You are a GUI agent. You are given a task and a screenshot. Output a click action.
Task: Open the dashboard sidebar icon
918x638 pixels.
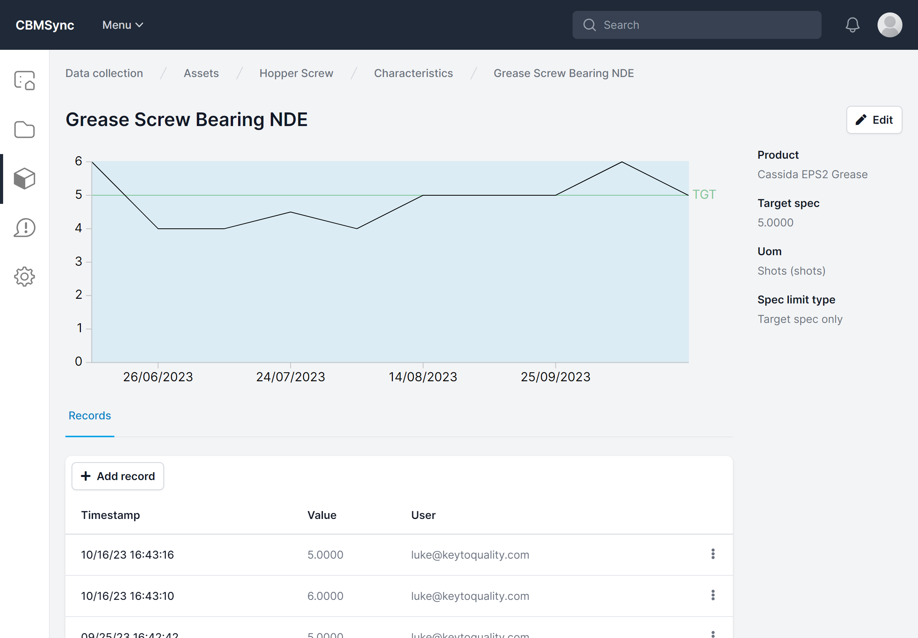pos(25,81)
